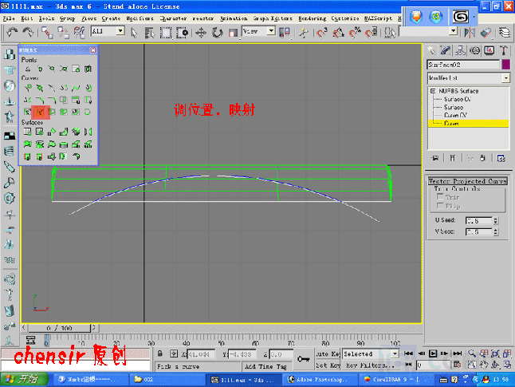
Task: Enable the Trim checkbox
Action: 440,196
